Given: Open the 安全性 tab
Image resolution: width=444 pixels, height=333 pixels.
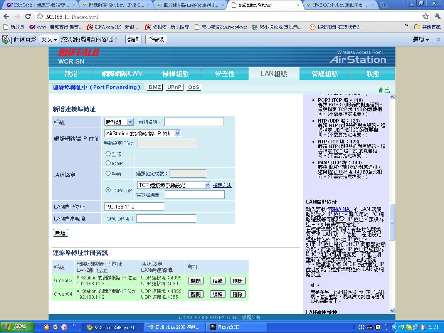Looking at the screenshot, I should pos(225,74).
